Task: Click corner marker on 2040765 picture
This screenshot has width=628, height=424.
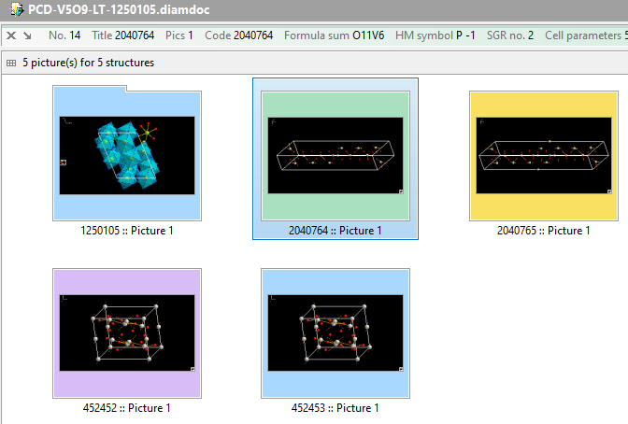Action: pos(607,190)
